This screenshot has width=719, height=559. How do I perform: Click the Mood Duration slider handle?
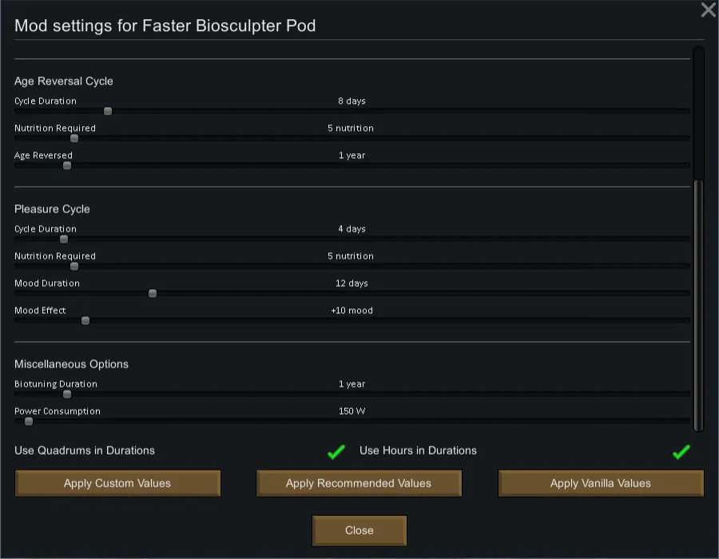click(153, 293)
